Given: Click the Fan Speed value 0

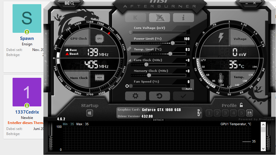Looking at the screenshot, I should pos(189,82).
